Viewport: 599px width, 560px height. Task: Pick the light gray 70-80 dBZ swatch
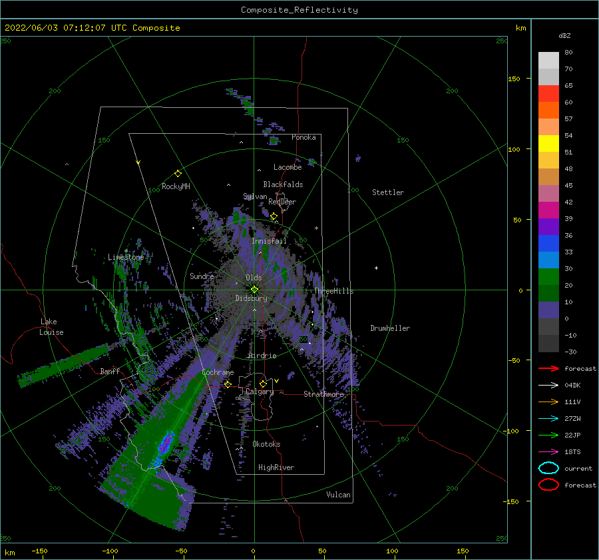pos(548,61)
